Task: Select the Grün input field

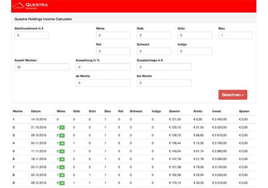Action: [195, 35]
